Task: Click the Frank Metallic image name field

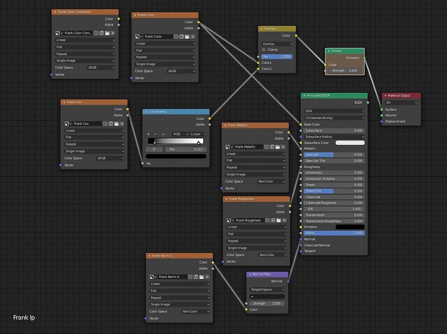Action: 250,147
